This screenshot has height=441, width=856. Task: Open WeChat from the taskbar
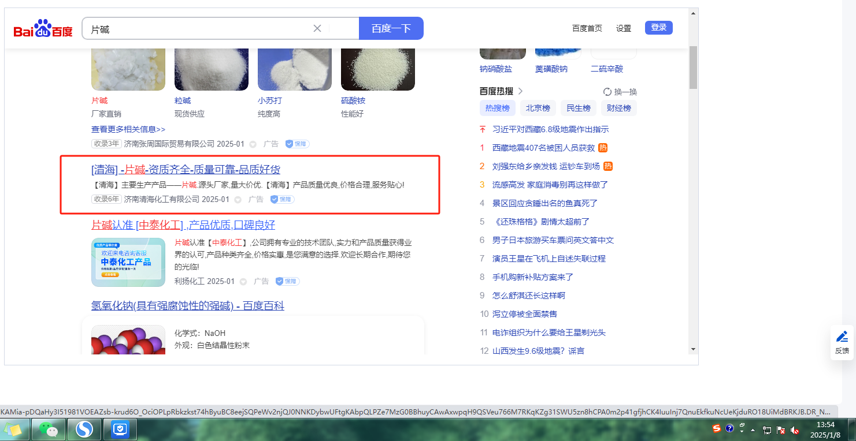49,429
